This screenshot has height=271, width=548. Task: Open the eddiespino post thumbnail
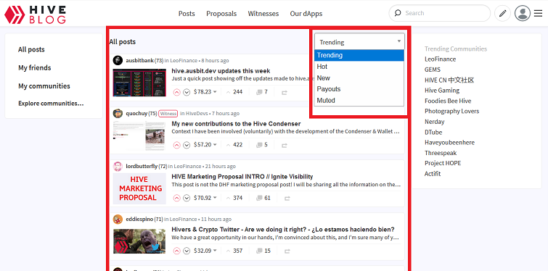139,241
